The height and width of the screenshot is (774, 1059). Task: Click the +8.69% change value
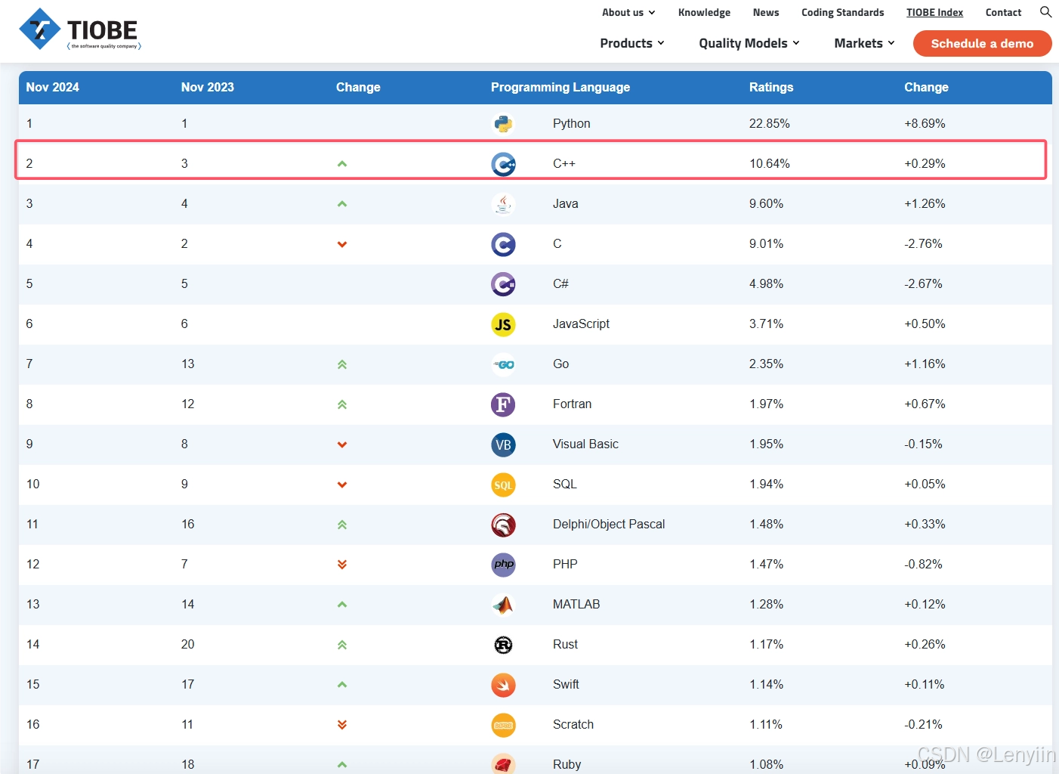pos(925,124)
